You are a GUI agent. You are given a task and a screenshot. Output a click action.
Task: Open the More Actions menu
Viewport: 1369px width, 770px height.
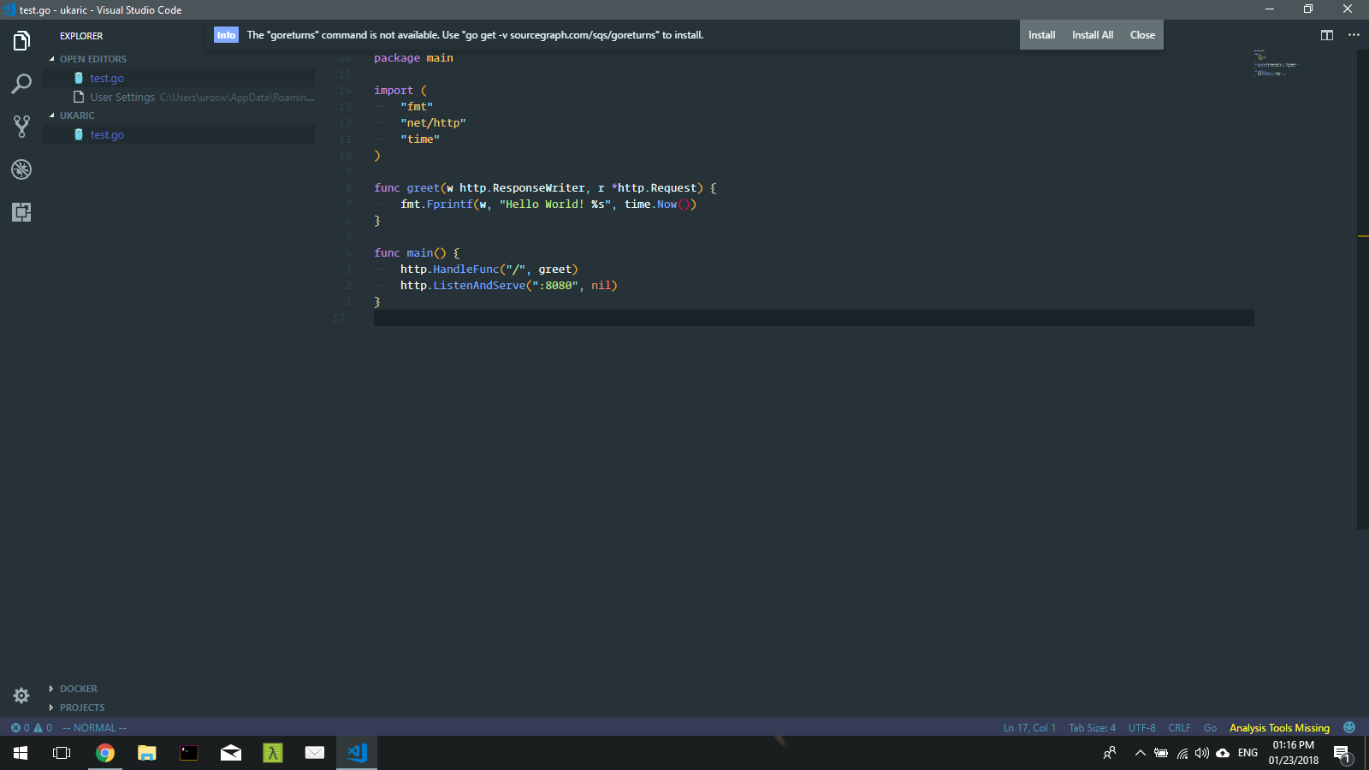click(x=1354, y=35)
